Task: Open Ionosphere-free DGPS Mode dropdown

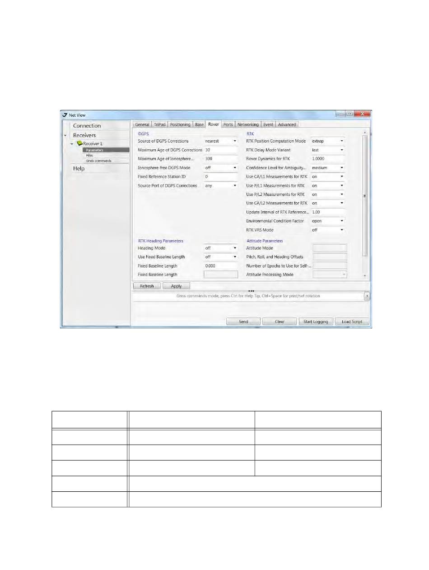Action: pos(235,168)
